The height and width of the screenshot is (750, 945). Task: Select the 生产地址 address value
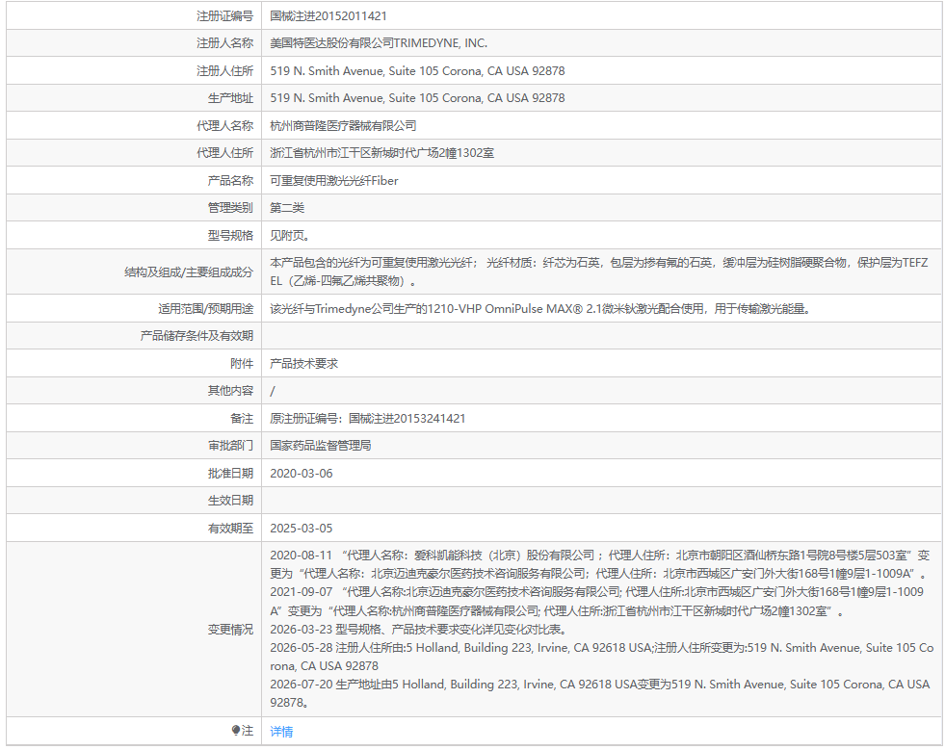coord(418,98)
